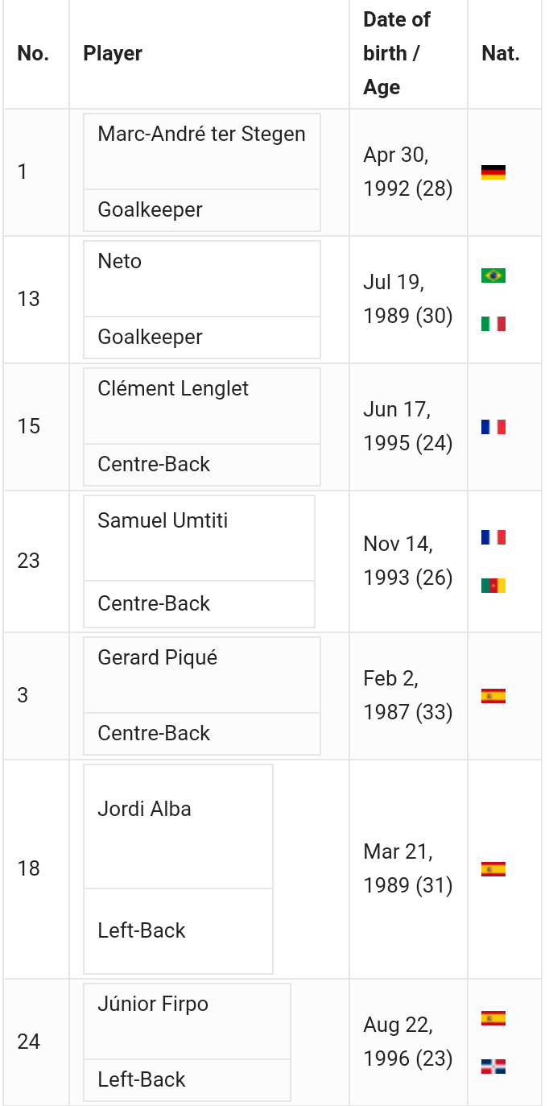Click the Italy flag next to Neto

pyautogui.click(x=493, y=324)
